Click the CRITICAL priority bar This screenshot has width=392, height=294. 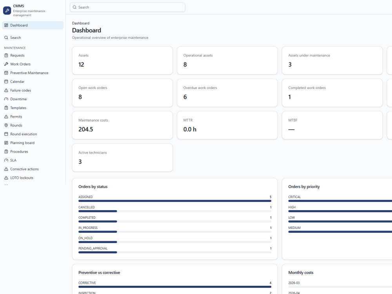click(340, 201)
